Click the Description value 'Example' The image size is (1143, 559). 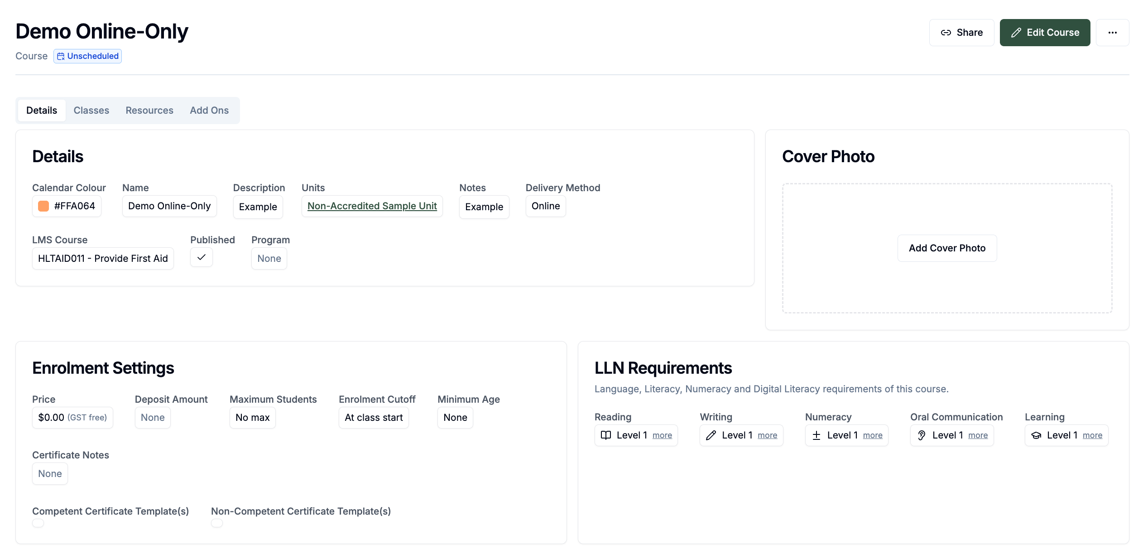pyautogui.click(x=258, y=207)
